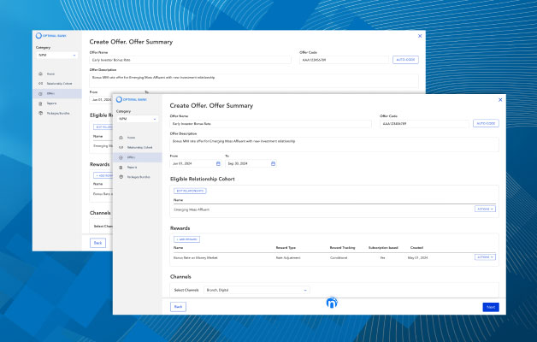Open the Actions dropdown for the Bonus Rate reward

[485, 256]
